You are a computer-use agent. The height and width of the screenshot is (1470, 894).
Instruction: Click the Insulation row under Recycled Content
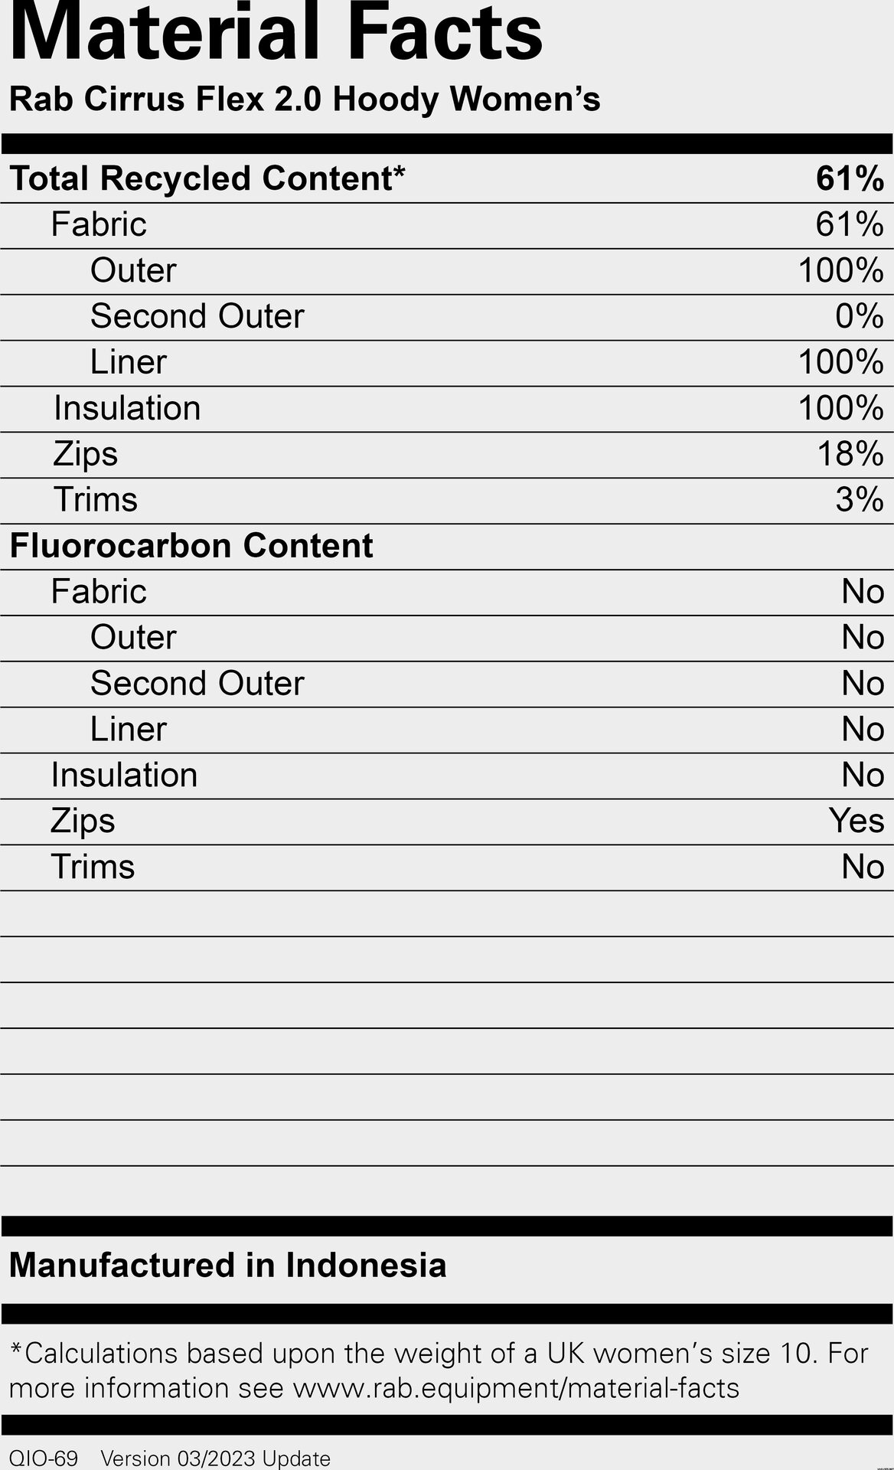pyautogui.click(x=447, y=409)
